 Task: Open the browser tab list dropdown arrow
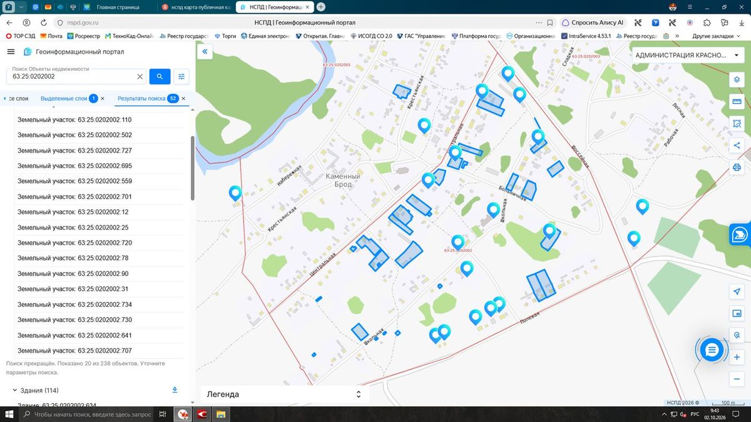click(22, 6)
